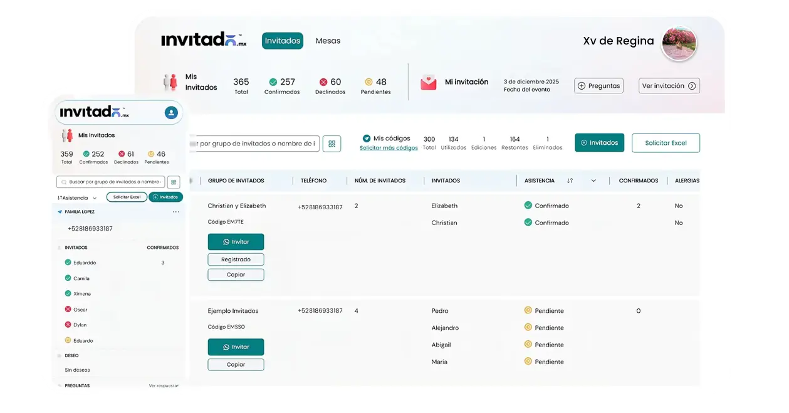This screenshot has height=413, width=789.
Task: Click Camila's green confirmed icon
Action: pyautogui.click(x=68, y=278)
